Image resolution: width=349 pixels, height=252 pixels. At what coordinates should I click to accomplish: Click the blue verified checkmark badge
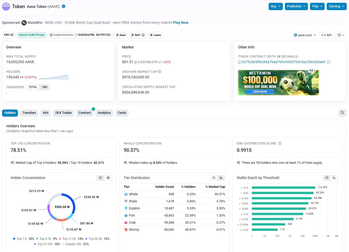(63, 7)
